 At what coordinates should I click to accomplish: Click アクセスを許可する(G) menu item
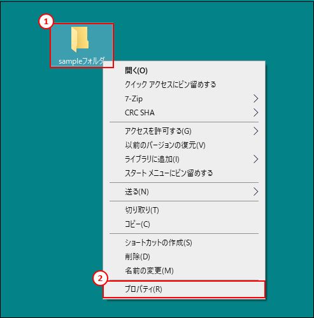[184, 131]
